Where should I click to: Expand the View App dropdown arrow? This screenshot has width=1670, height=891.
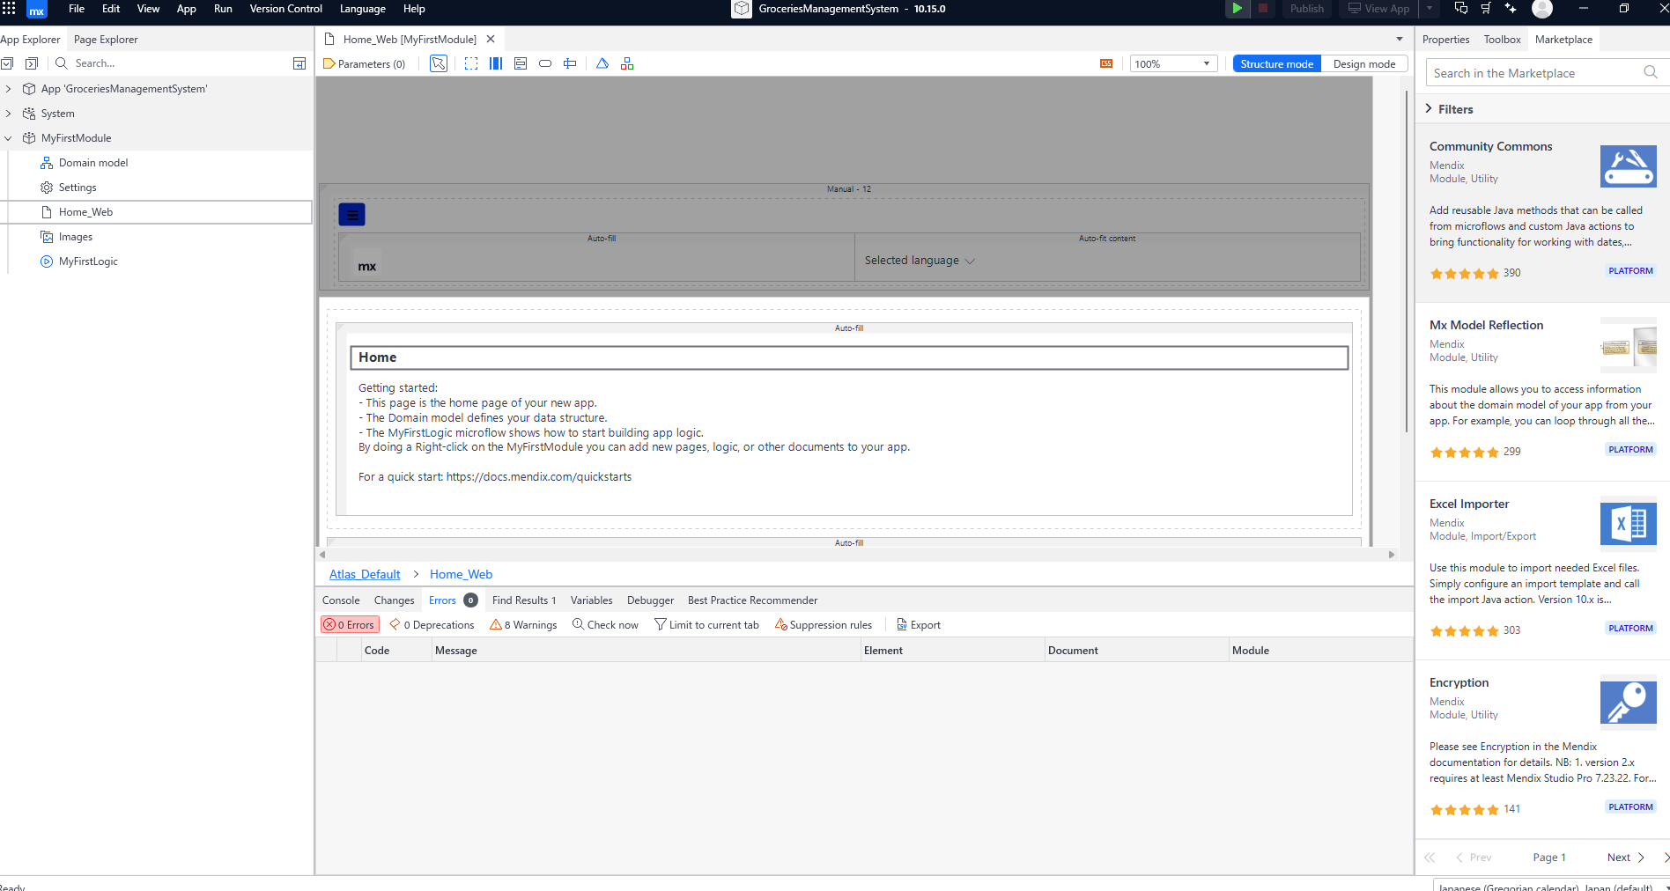1428,9
